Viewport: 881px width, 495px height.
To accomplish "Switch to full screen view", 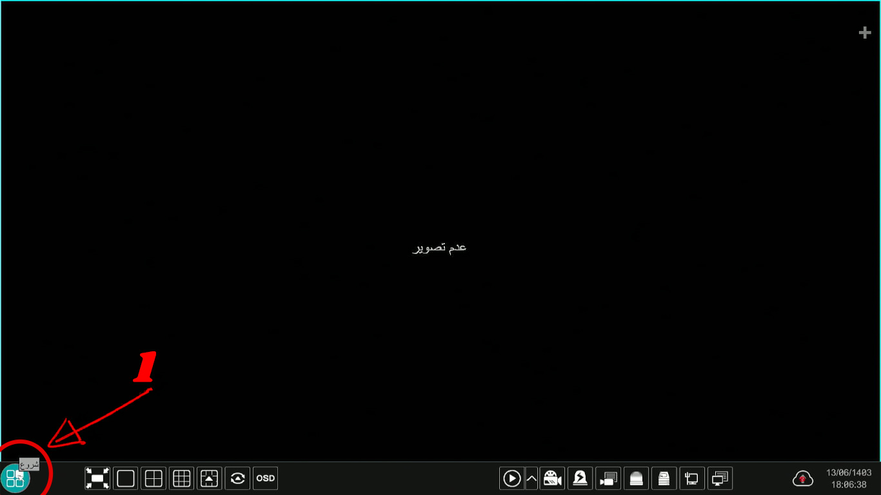I will [97, 478].
